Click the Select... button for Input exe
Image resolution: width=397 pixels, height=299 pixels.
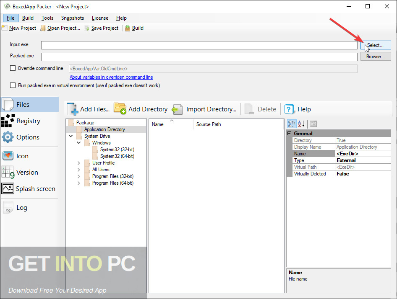coord(376,45)
